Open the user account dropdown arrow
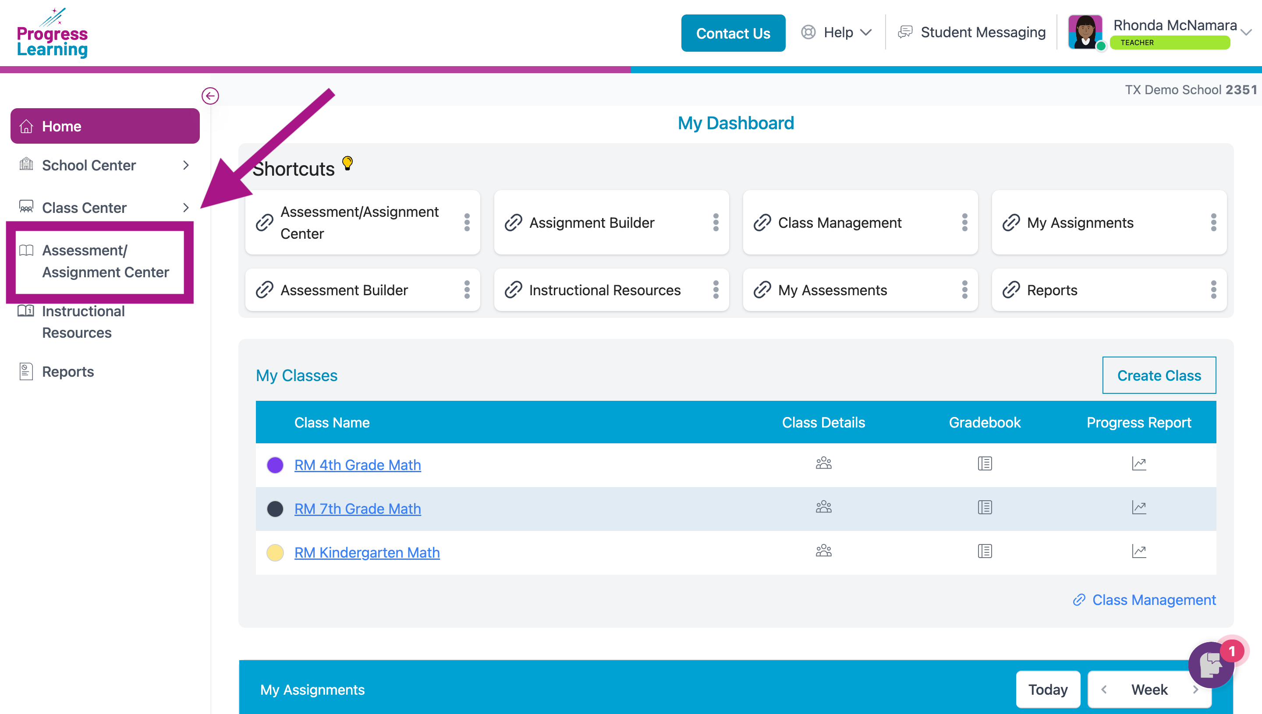 pos(1246,32)
